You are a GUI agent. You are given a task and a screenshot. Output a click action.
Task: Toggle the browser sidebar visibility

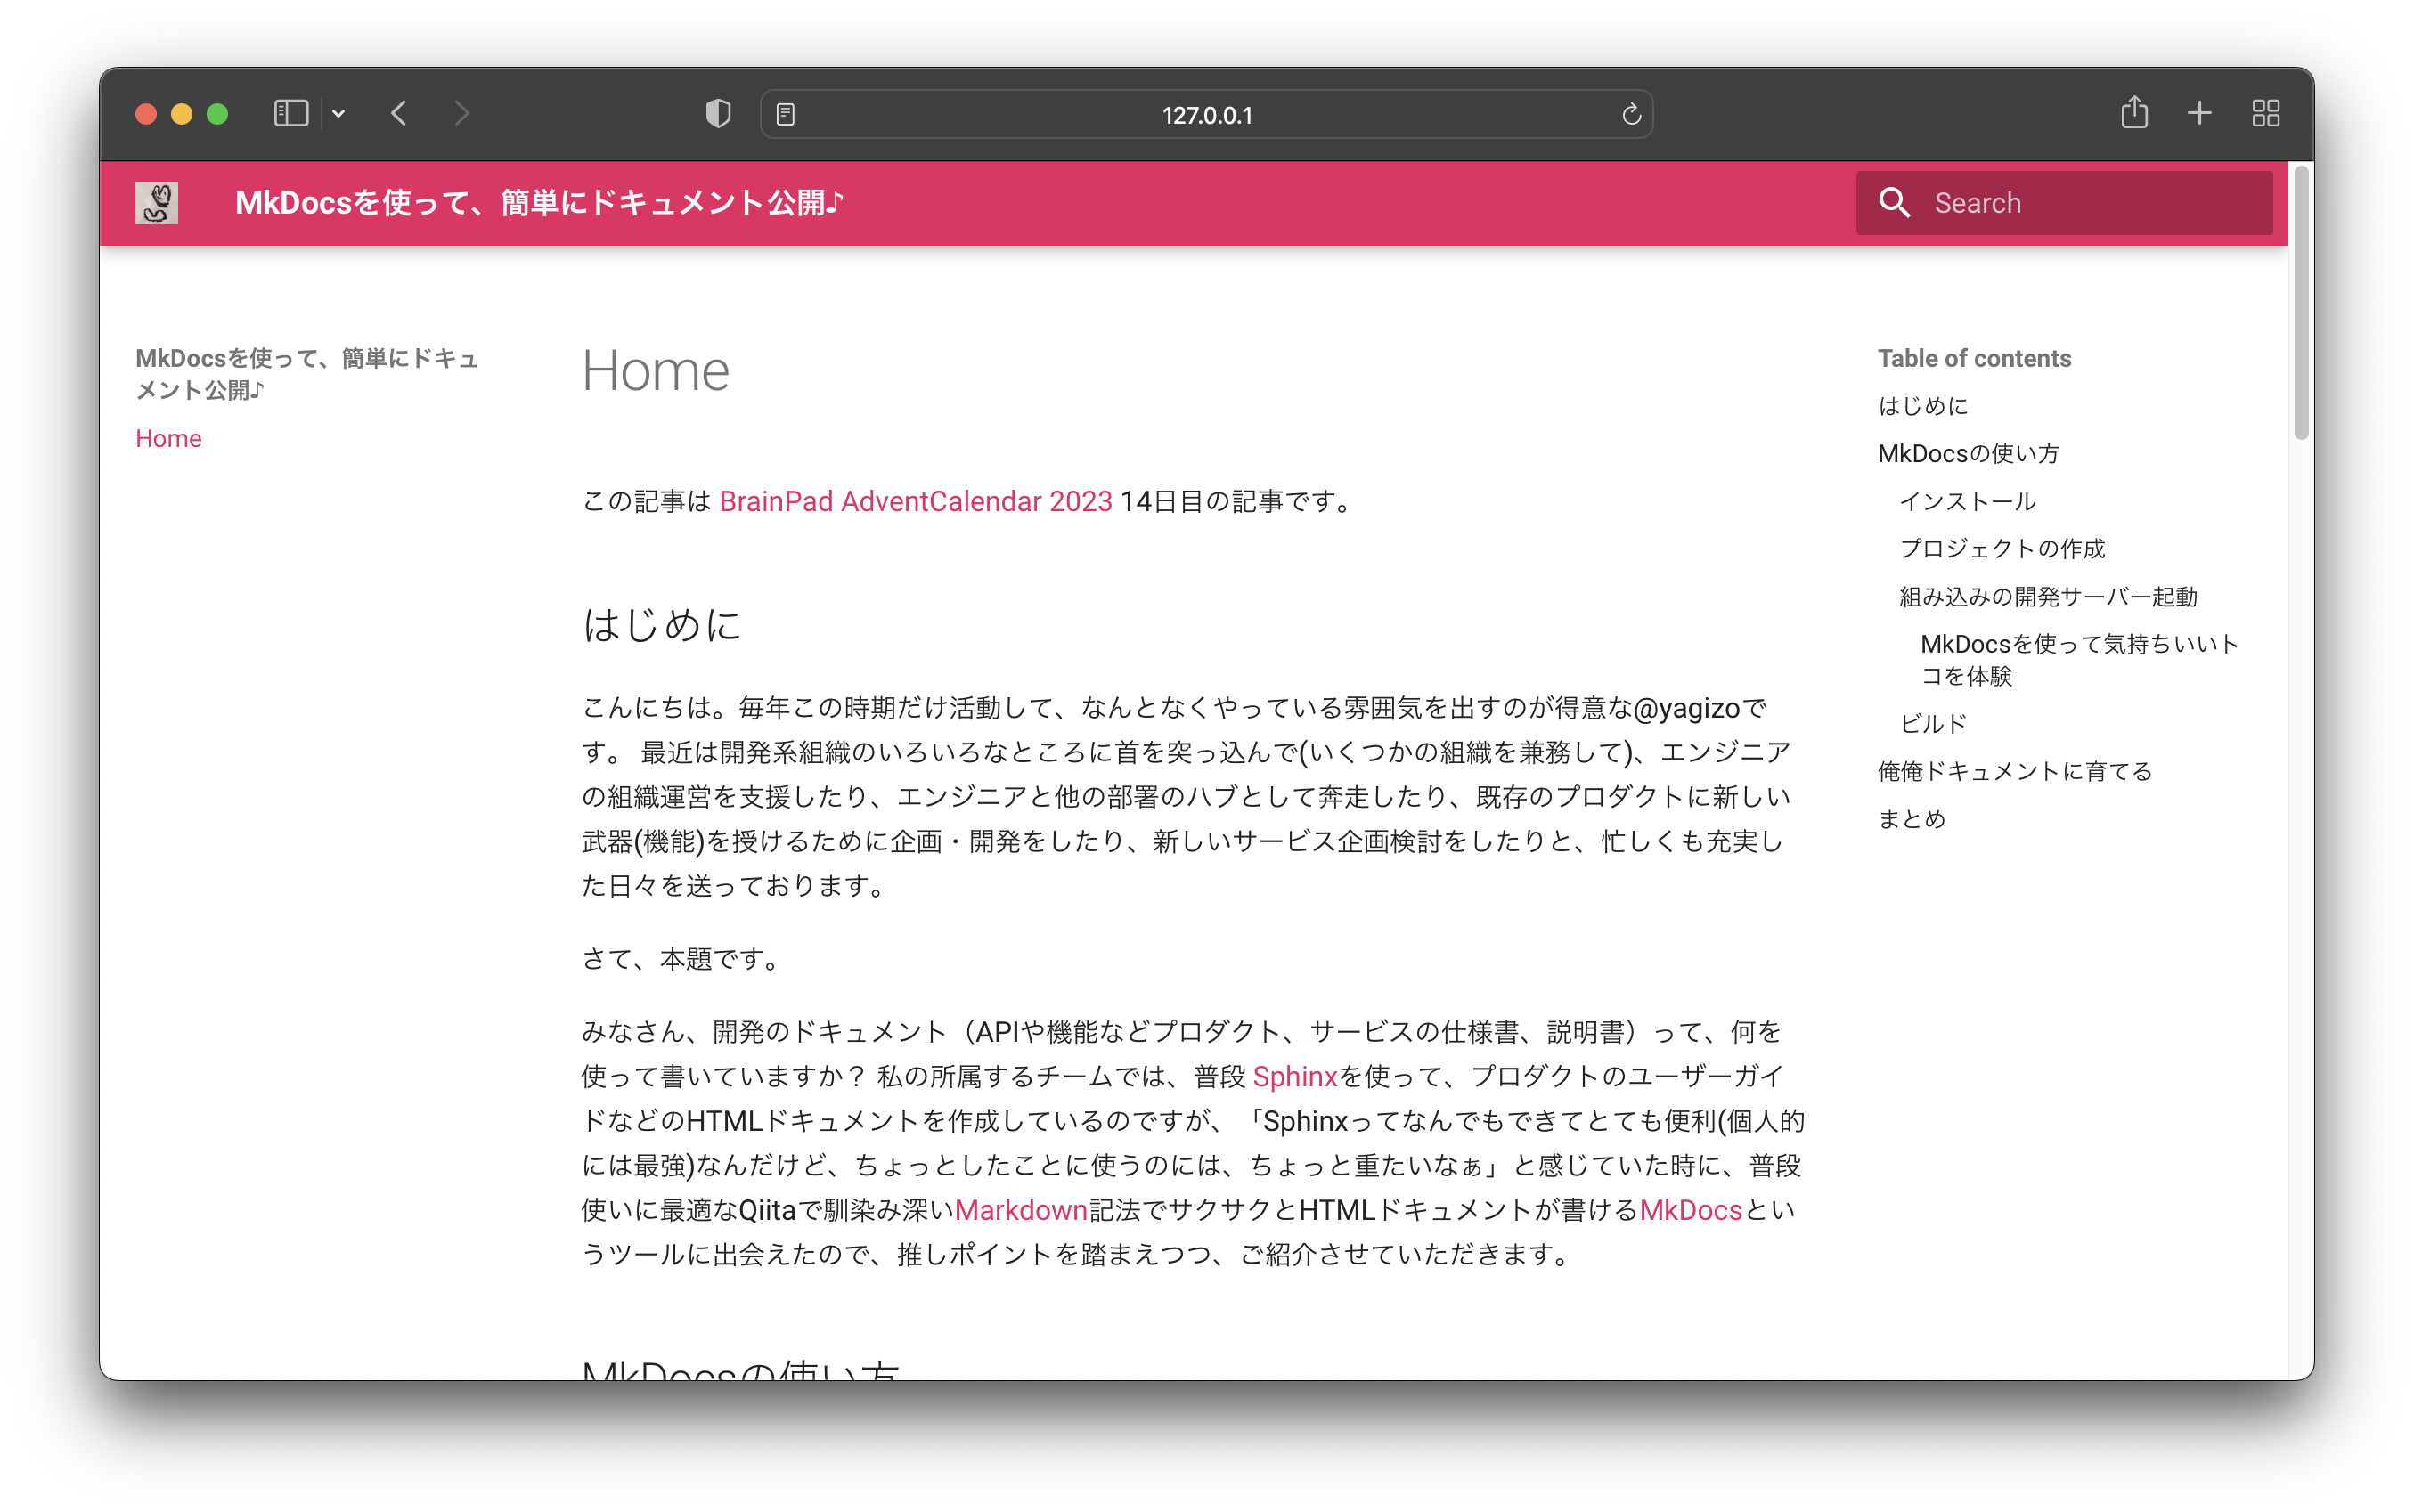(290, 113)
